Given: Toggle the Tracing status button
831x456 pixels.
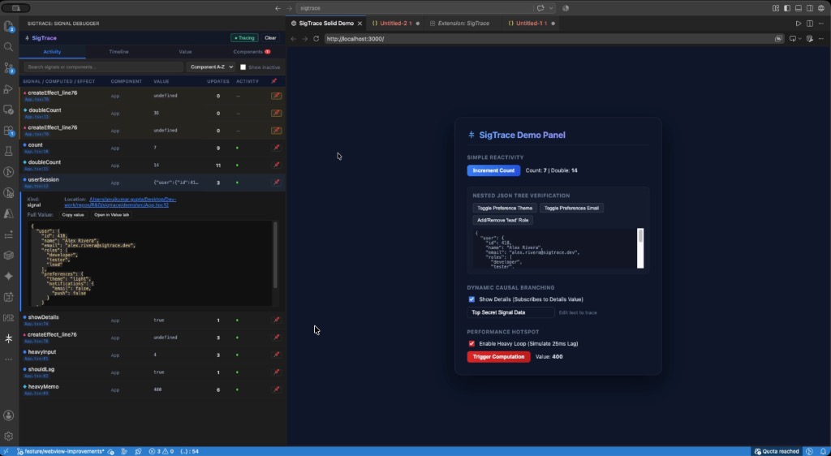Looking at the screenshot, I should point(244,38).
